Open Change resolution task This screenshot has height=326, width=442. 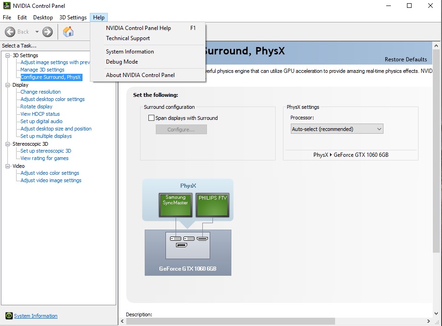(40, 92)
